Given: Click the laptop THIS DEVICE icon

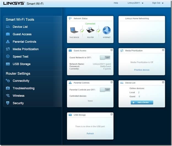Looking at the screenshot, I should [x=74, y=30].
